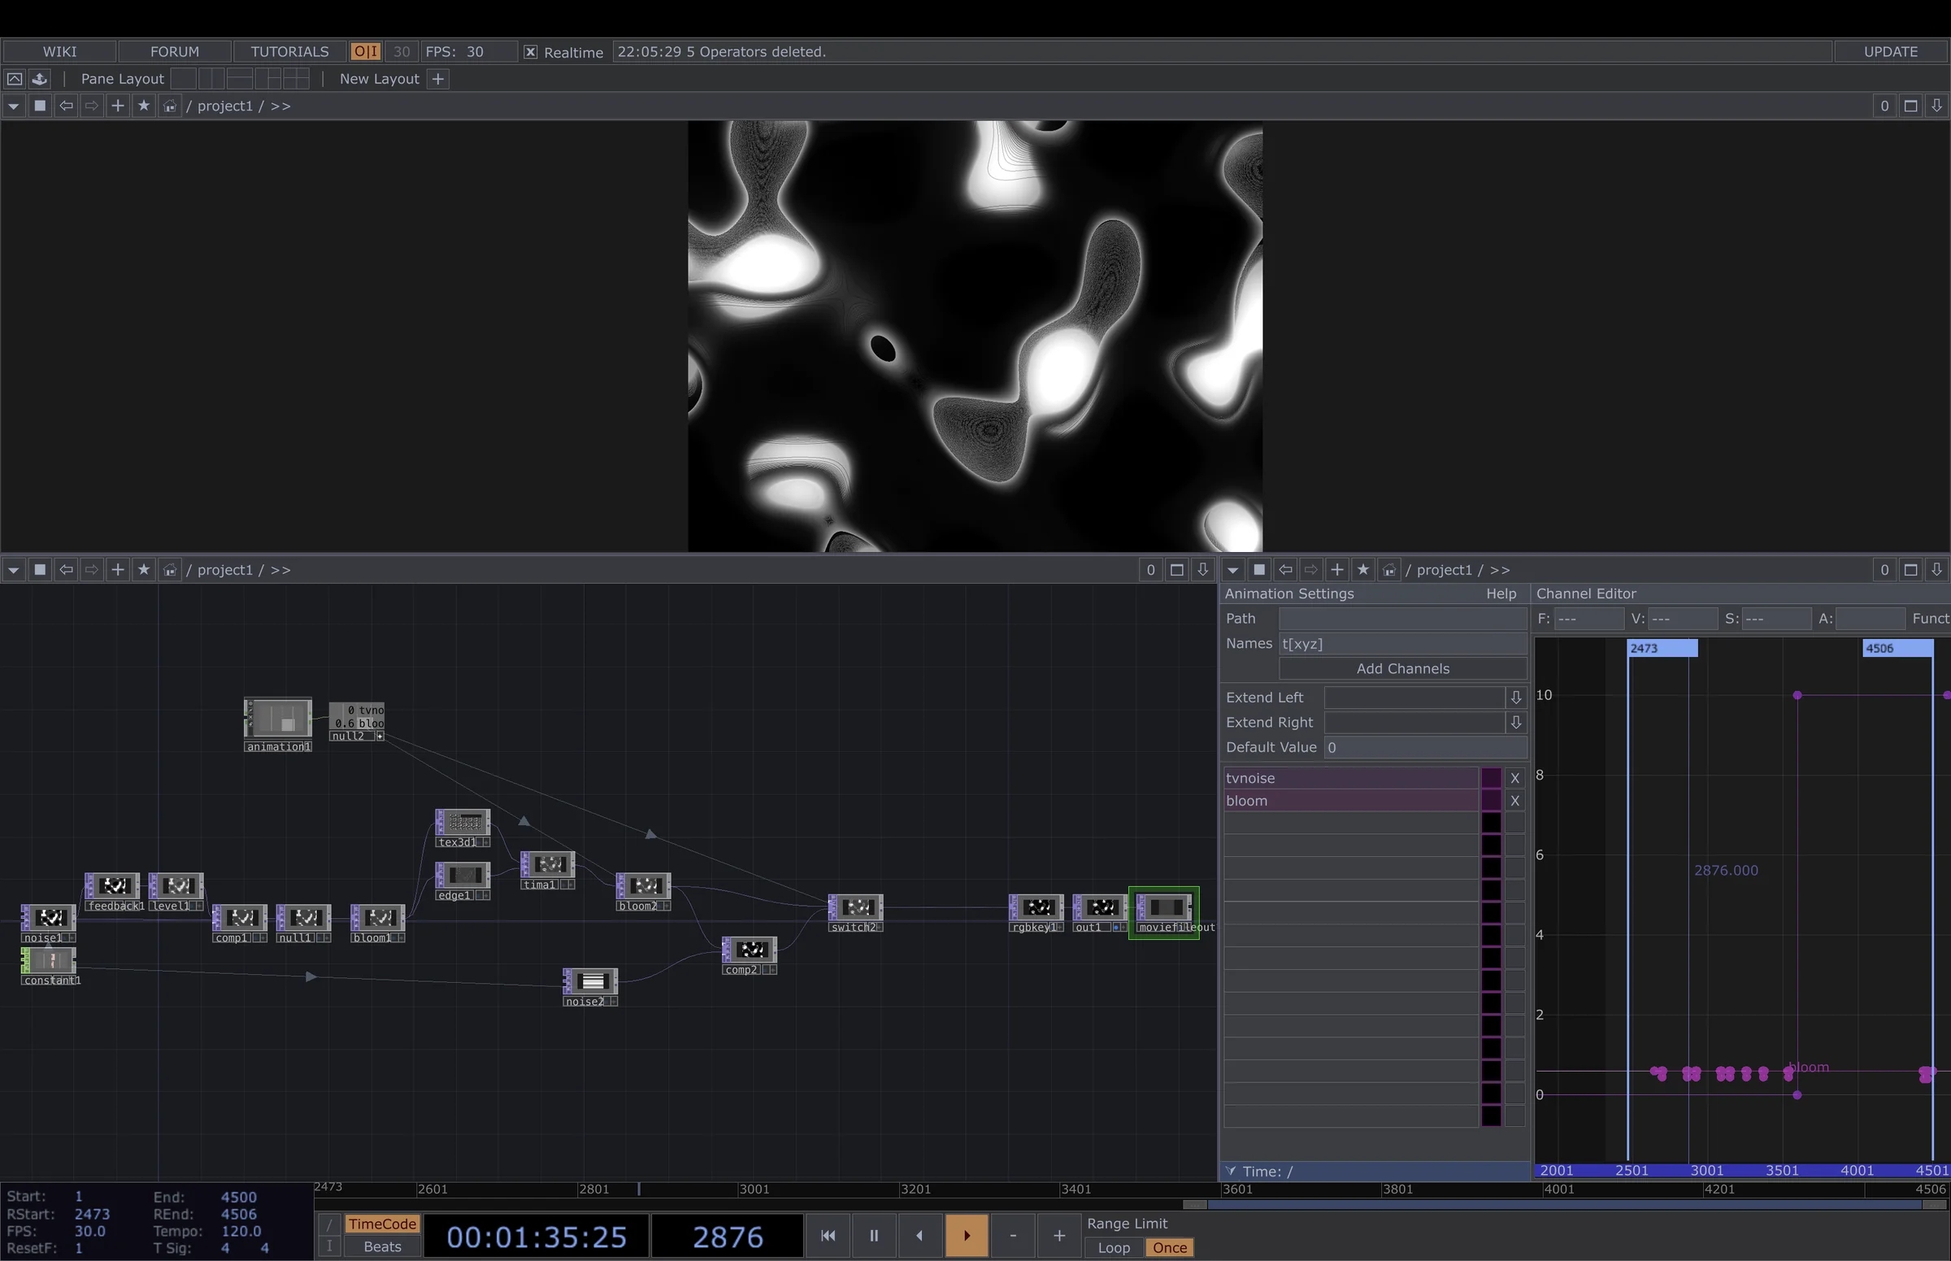Open network pane split arrow menu
1951x1261 pixels.
1202,570
